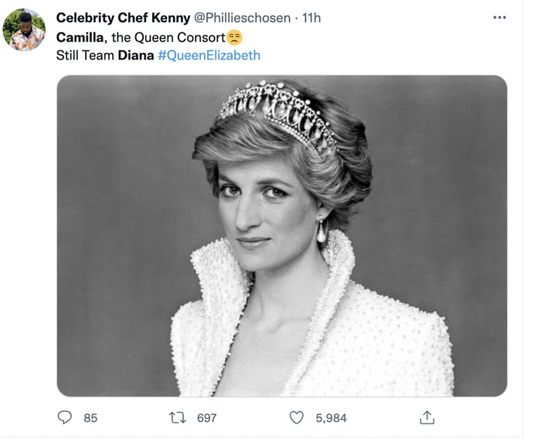
Task: Like the tweet with the heart icon
Action: (x=297, y=417)
